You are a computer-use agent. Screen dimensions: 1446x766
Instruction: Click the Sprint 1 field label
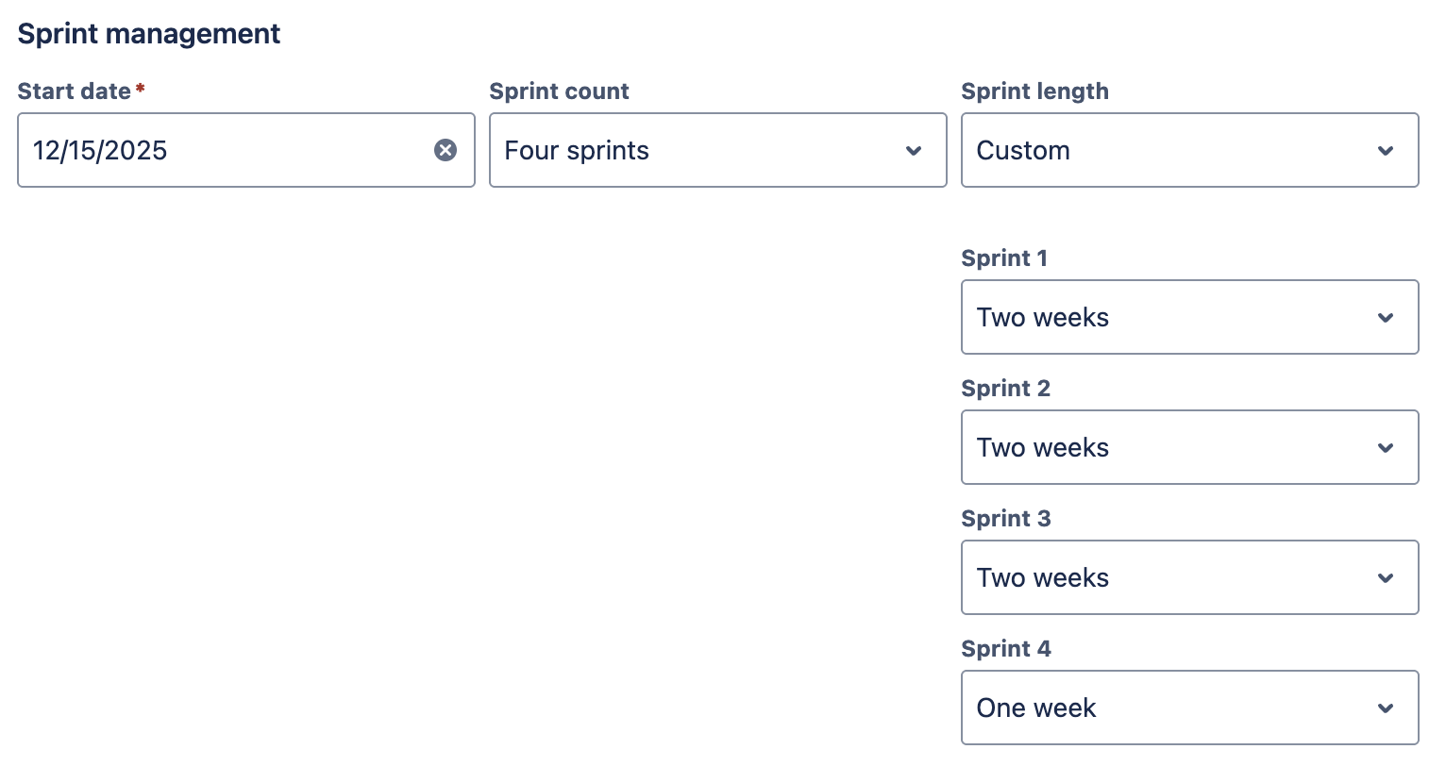pos(1004,258)
